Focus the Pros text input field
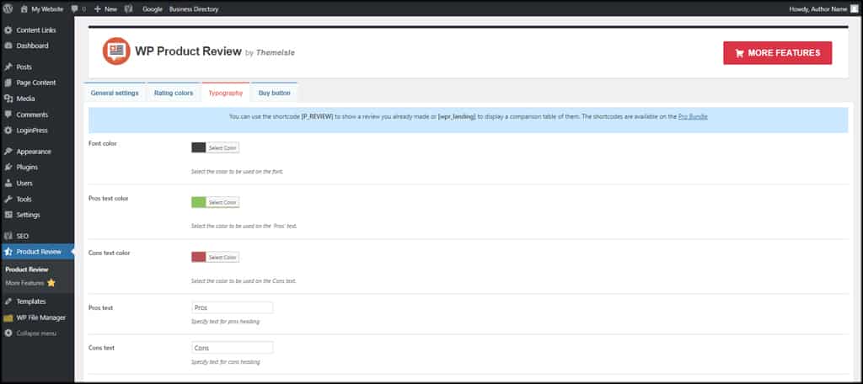Image resolution: width=863 pixels, height=384 pixels. click(233, 307)
